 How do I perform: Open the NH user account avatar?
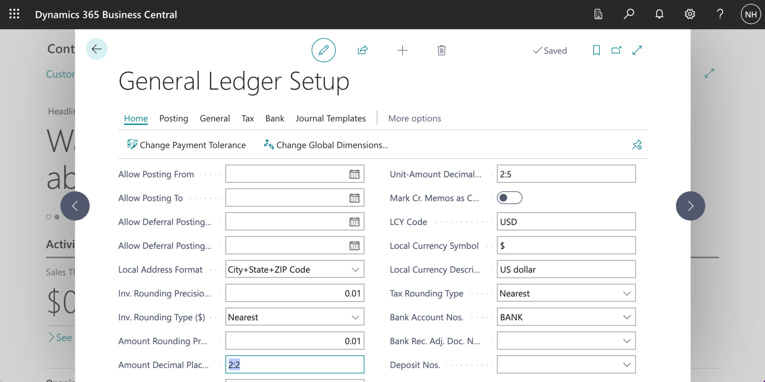point(751,14)
